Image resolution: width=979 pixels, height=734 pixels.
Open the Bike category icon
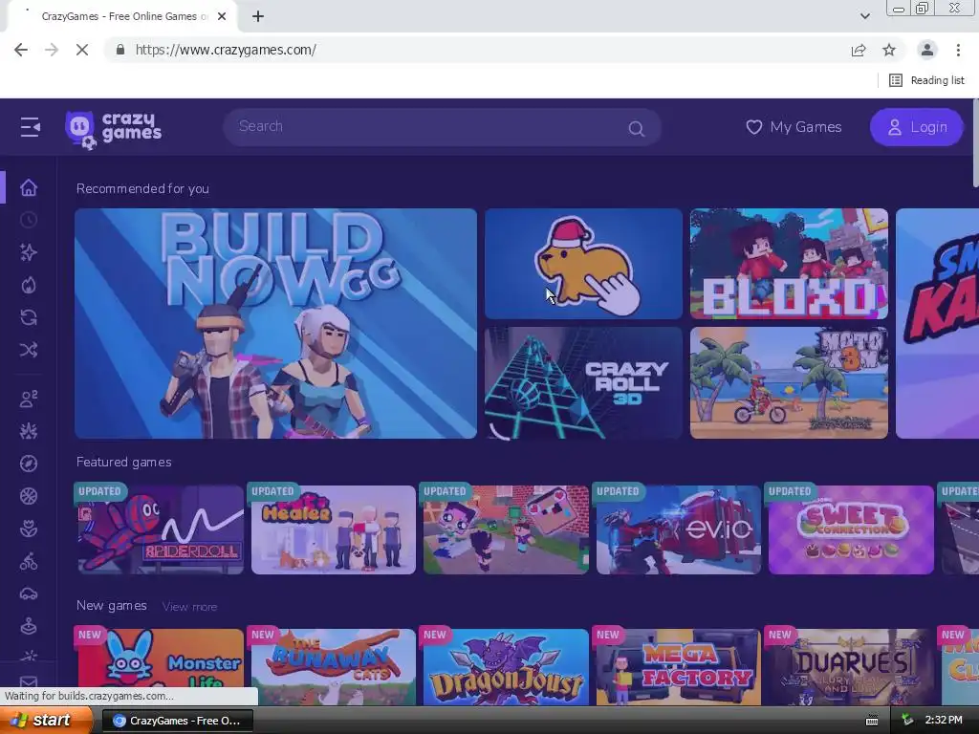[28, 562]
